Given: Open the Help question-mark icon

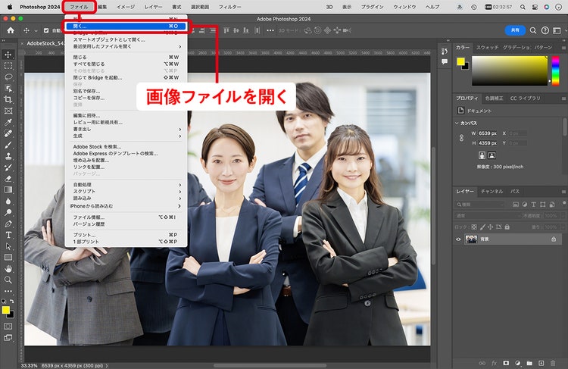Looking at the screenshot, I should point(545,30).
